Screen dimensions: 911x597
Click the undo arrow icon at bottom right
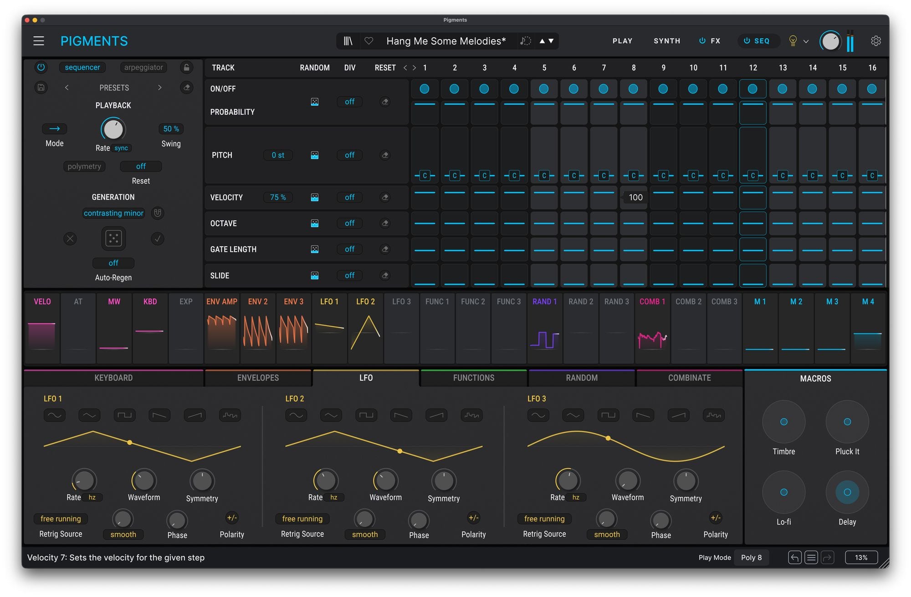point(794,557)
